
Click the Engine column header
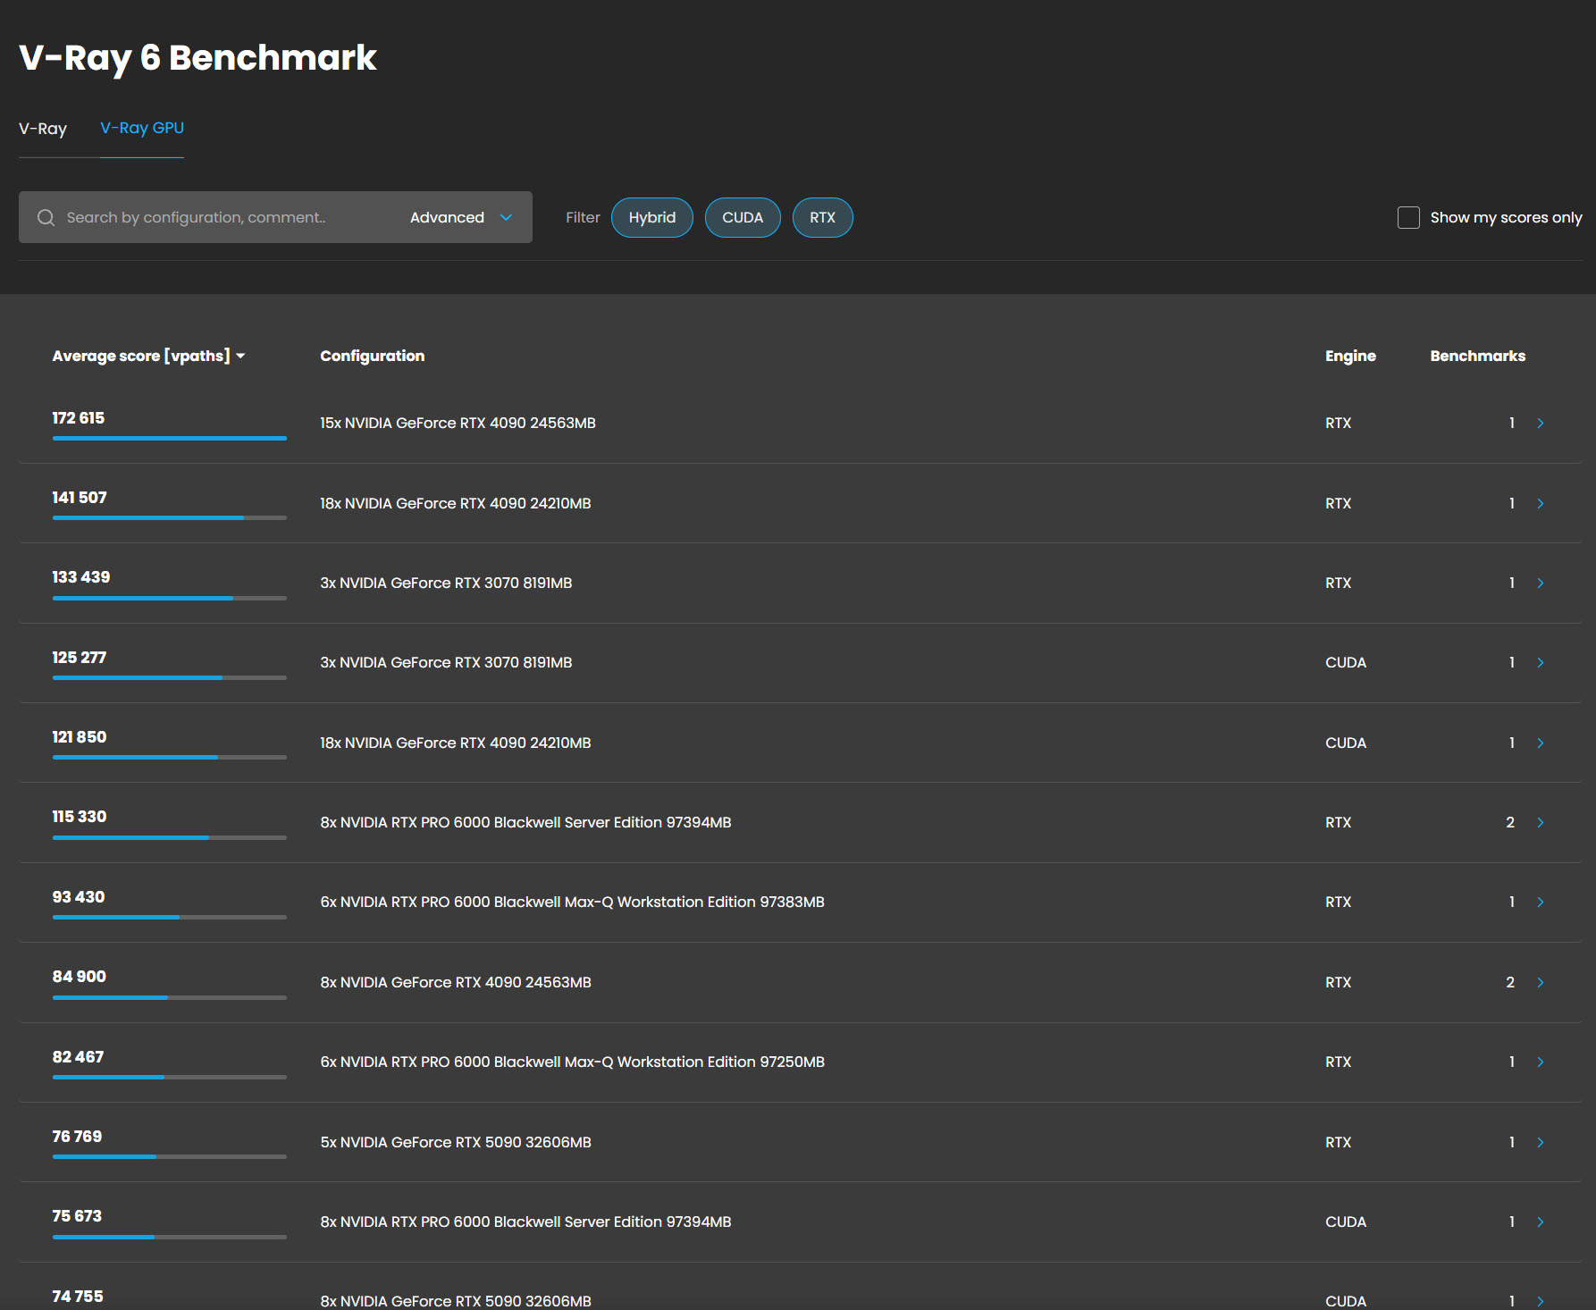pos(1350,356)
